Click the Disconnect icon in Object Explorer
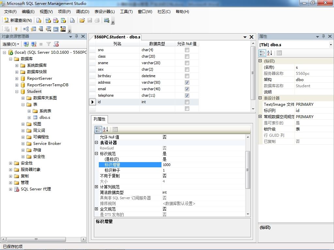Image resolution: width=334 pixels, height=250 pixels. tap(34, 44)
